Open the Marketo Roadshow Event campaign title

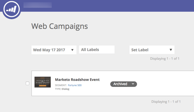point(77,79)
